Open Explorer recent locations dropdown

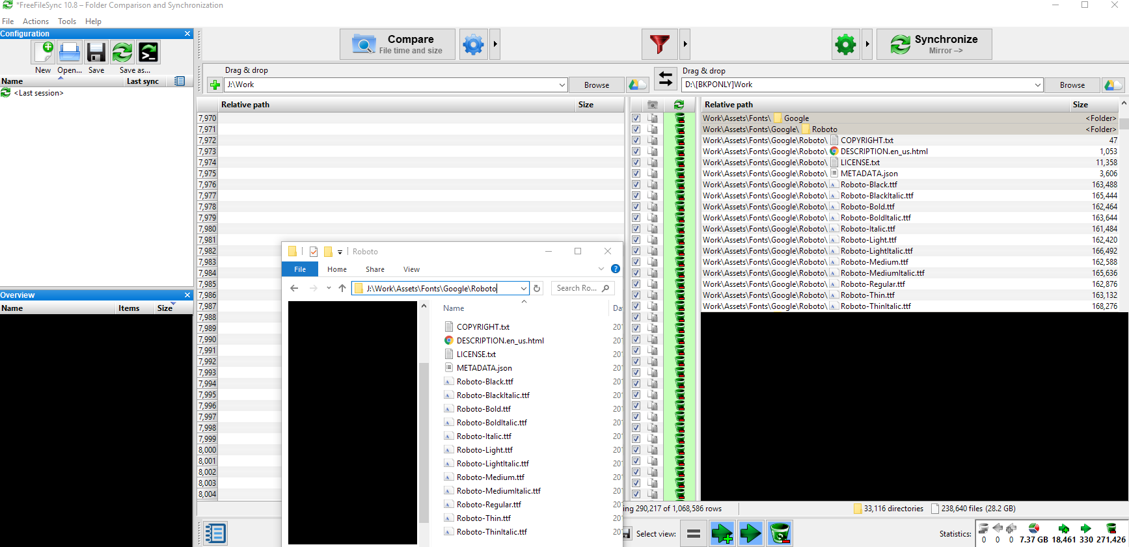[x=329, y=288]
